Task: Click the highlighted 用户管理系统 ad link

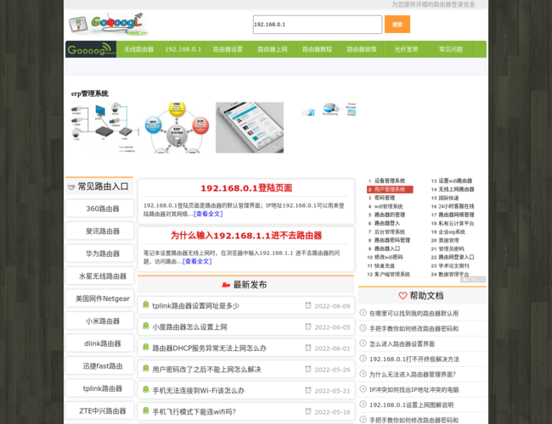Action: (x=390, y=189)
